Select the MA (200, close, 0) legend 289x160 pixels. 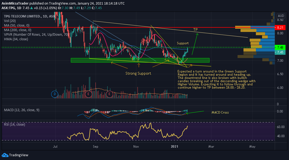tap(18, 30)
